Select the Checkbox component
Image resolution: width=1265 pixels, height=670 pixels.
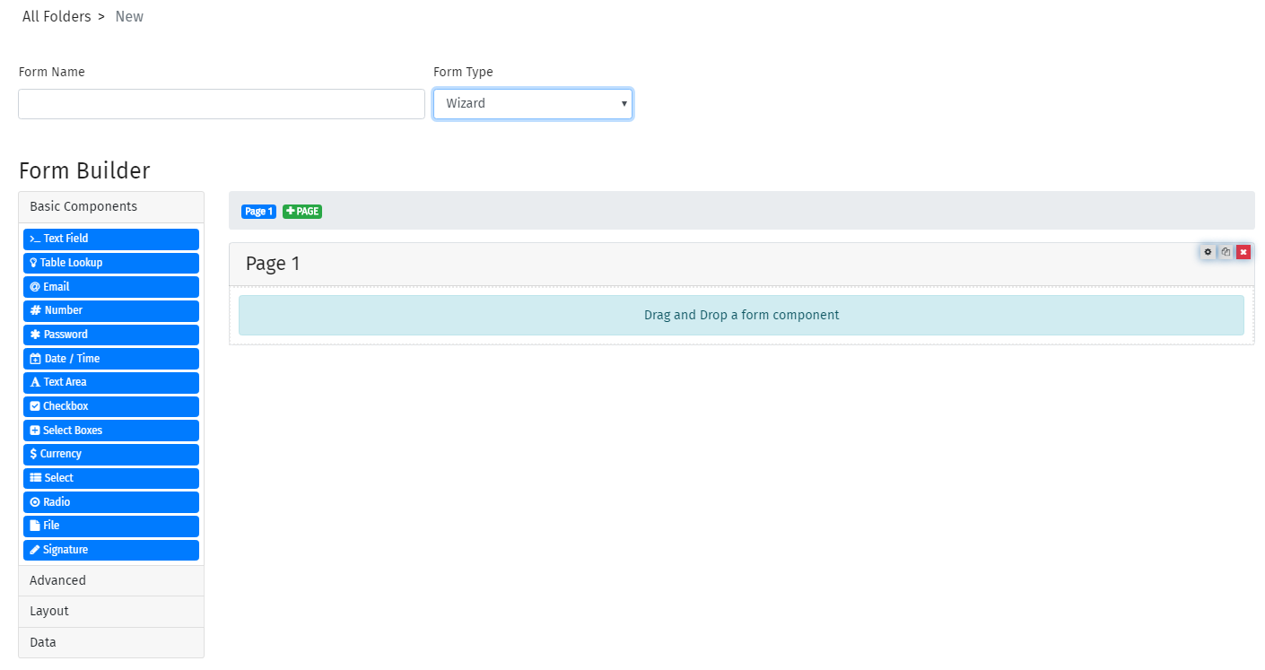tap(110, 406)
